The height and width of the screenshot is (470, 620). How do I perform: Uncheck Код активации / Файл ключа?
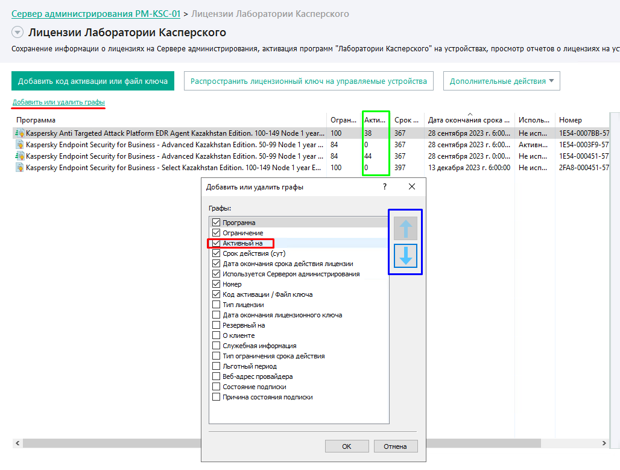[217, 294]
